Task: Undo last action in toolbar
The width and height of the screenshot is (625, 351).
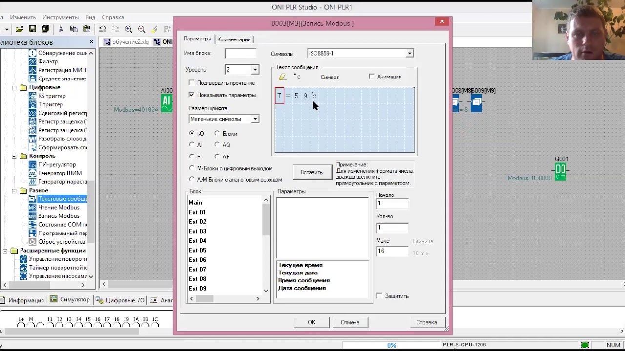Action: (103, 29)
